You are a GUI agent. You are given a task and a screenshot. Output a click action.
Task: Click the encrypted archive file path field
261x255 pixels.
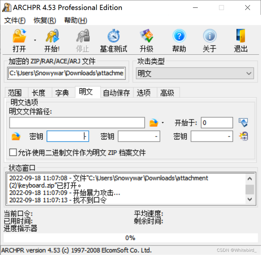(x=66, y=73)
